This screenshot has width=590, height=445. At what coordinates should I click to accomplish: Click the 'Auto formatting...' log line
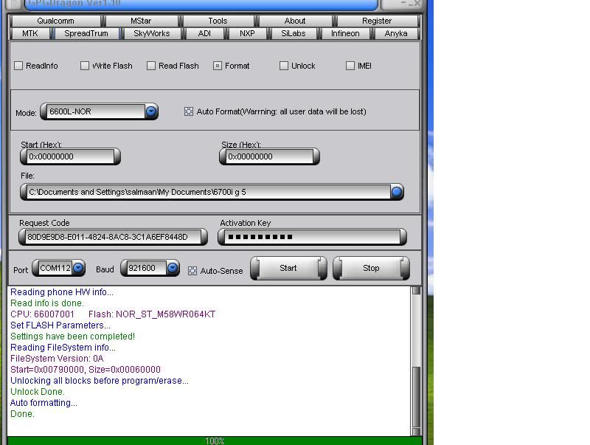point(44,403)
